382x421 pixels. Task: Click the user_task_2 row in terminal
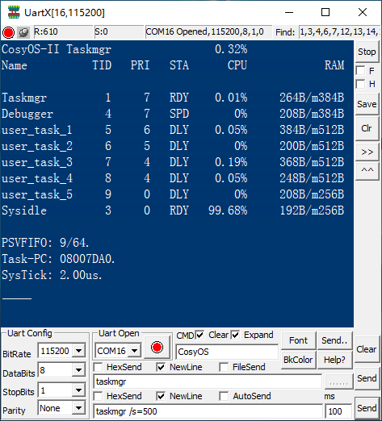[173, 146]
